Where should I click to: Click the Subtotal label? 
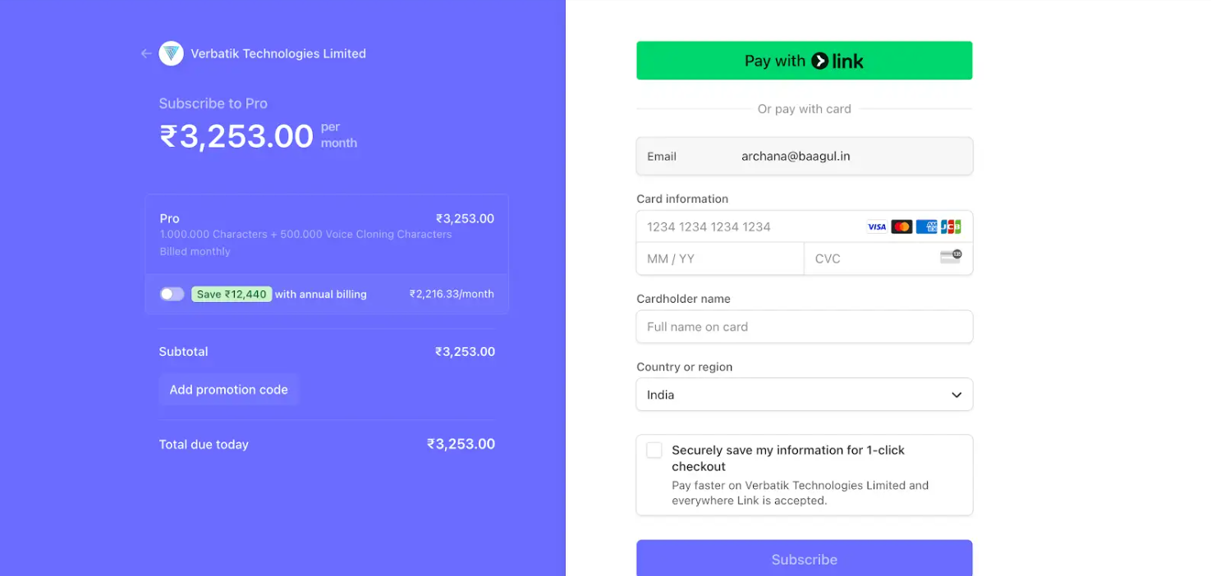point(184,351)
